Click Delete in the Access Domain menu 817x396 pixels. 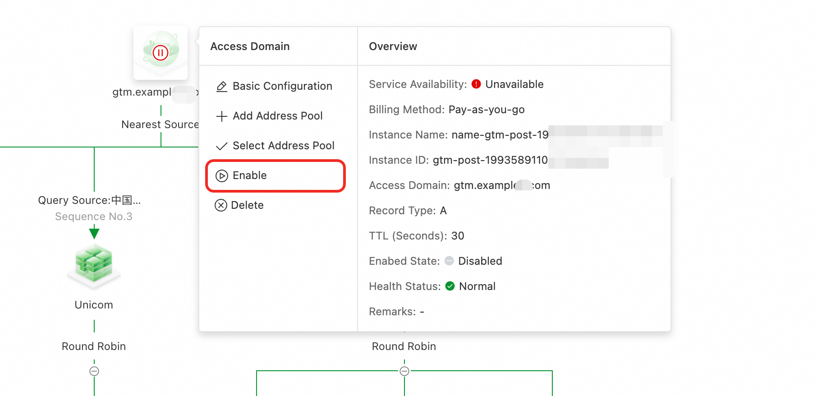239,205
